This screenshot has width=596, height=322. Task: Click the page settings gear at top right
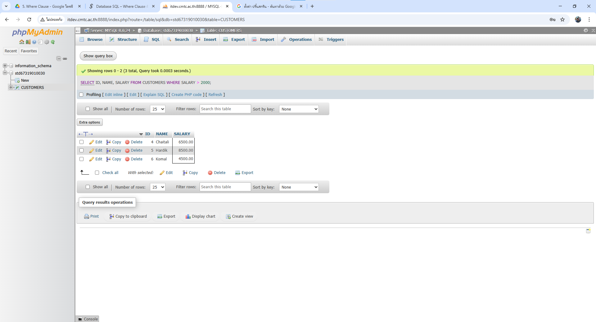(x=586, y=30)
